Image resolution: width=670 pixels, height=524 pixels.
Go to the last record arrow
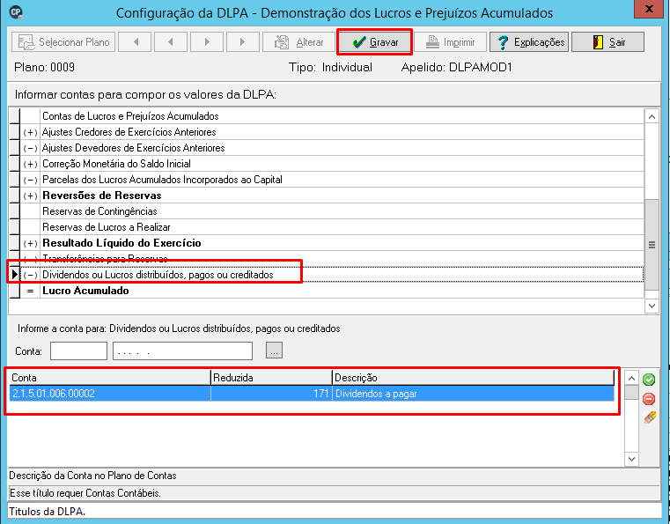tap(243, 42)
